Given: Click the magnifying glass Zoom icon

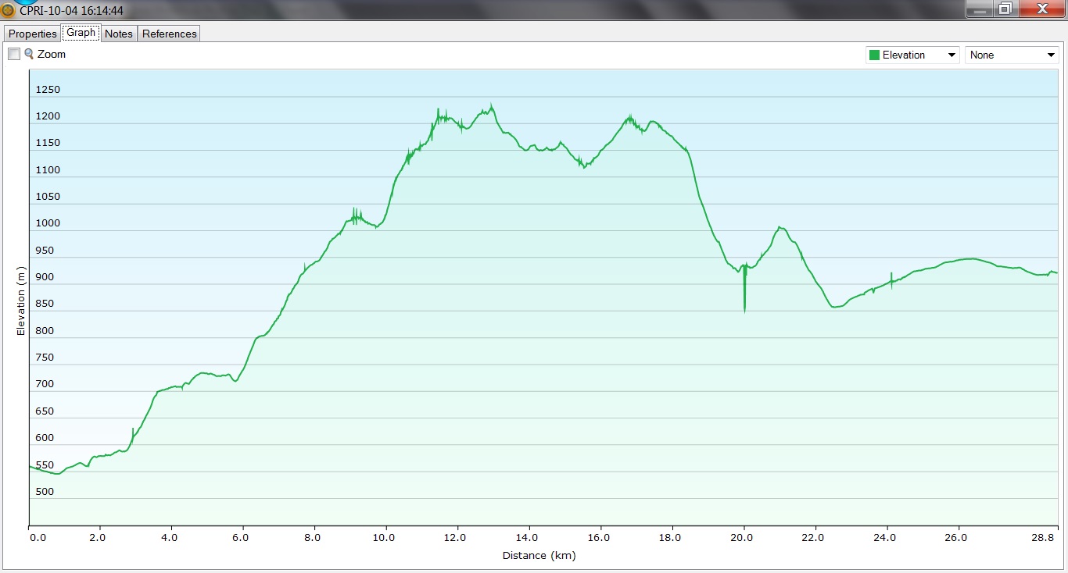Looking at the screenshot, I should click(x=29, y=54).
